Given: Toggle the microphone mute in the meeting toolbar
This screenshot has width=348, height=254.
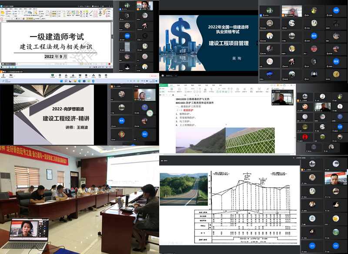Looking at the screenshot, I should click(x=3, y=76).
